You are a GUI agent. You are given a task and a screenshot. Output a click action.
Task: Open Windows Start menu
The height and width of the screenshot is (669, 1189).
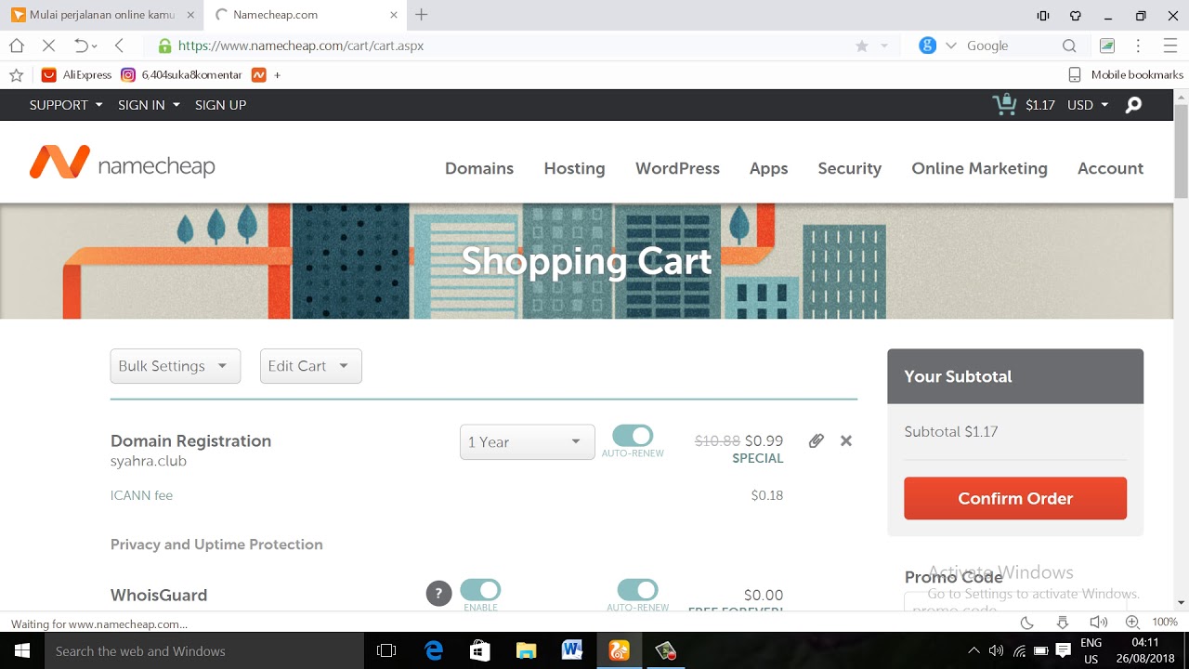pyautogui.click(x=21, y=650)
